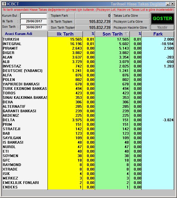Click INVESTAZ Fark value 1.283
The image size is (177, 198).
(169, 66)
